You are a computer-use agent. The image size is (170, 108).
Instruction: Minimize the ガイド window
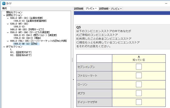(166, 3)
